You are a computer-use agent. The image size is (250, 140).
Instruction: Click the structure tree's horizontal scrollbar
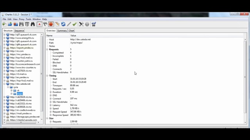click(x=21, y=122)
